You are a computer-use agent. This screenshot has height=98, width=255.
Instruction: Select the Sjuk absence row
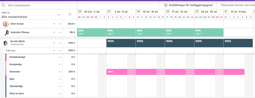34,79
